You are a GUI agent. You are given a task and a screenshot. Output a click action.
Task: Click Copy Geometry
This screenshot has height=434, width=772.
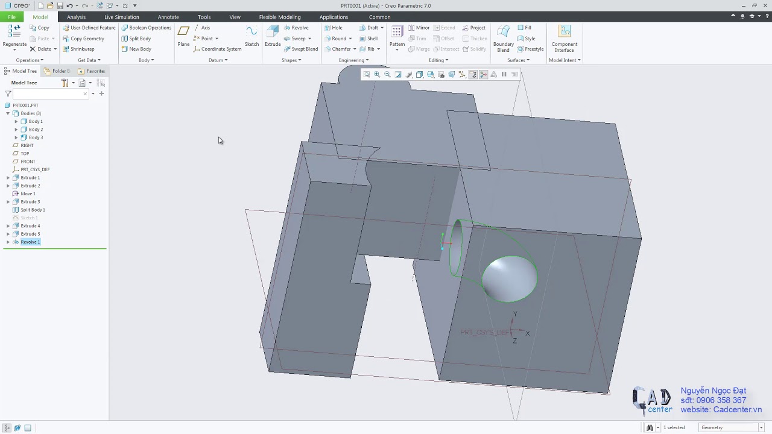point(83,39)
